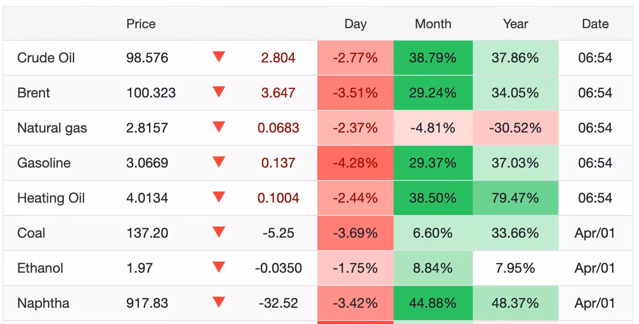This screenshot has height=324, width=639.
Task: Click the down arrow beside Natural gas price
Action: pyautogui.click(x=219, y=127)
